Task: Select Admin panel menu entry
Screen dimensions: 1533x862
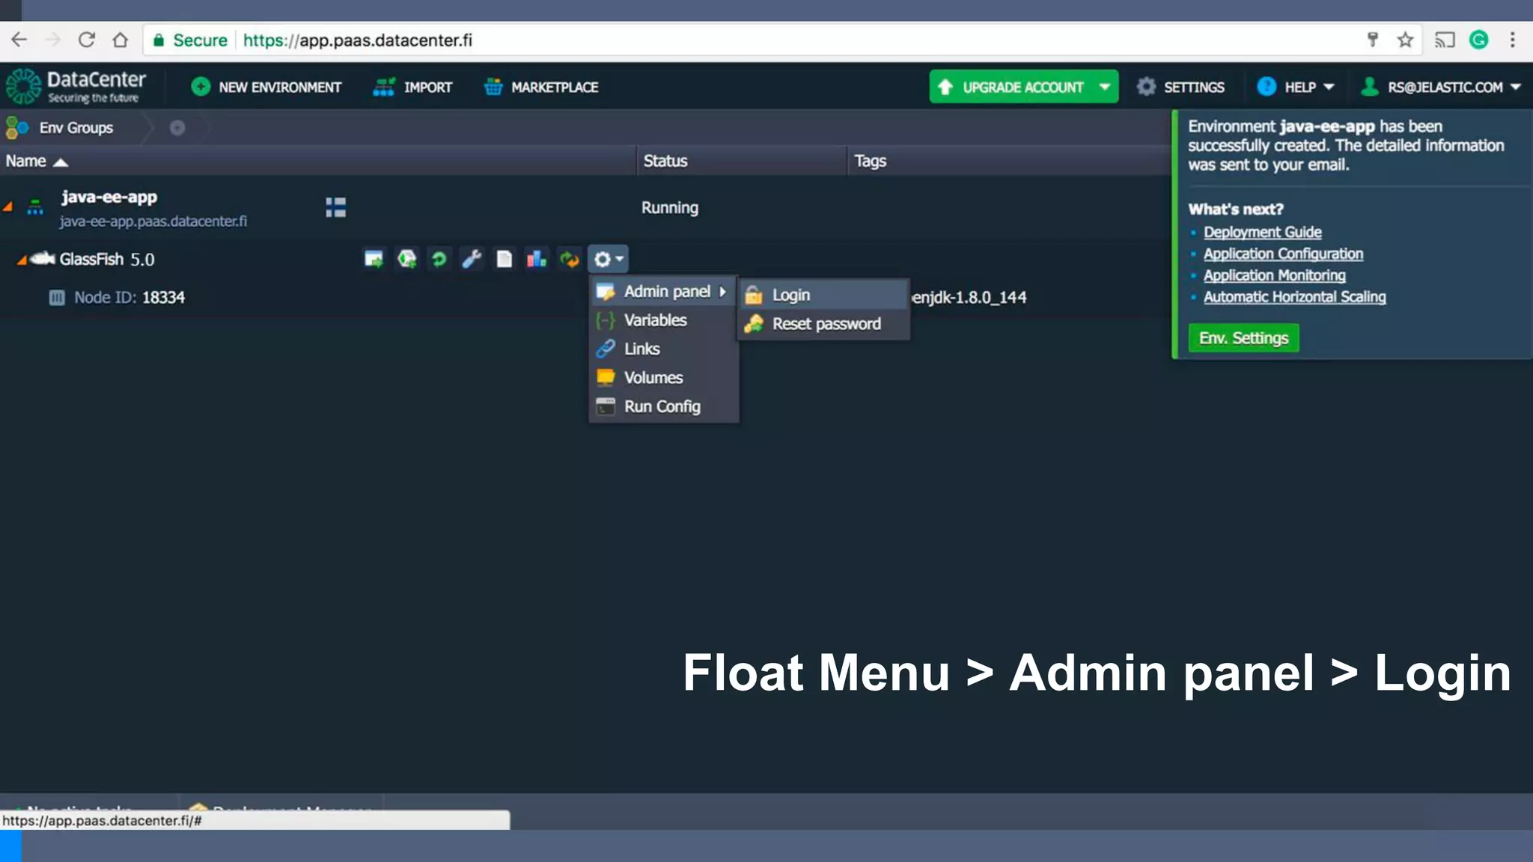Action: click(663, 291)
